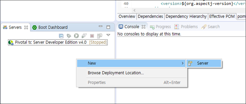The width and height of the screenshot is (246, 104).
Task: Open the Dependency Hierarchy tab
Action: point(186,16)
